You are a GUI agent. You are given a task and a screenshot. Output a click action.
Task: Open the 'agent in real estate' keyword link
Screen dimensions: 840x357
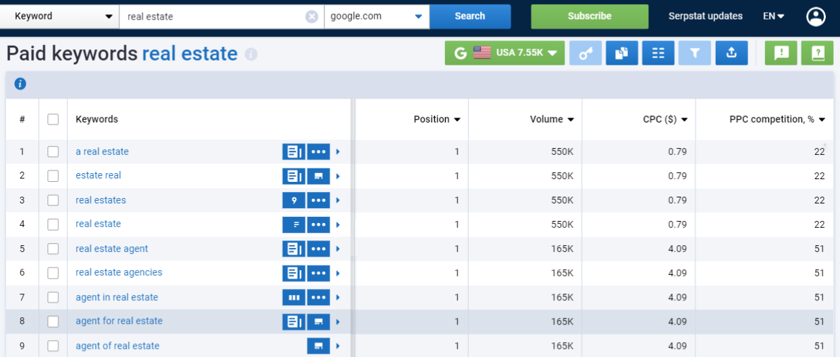(x=117, y=297)
